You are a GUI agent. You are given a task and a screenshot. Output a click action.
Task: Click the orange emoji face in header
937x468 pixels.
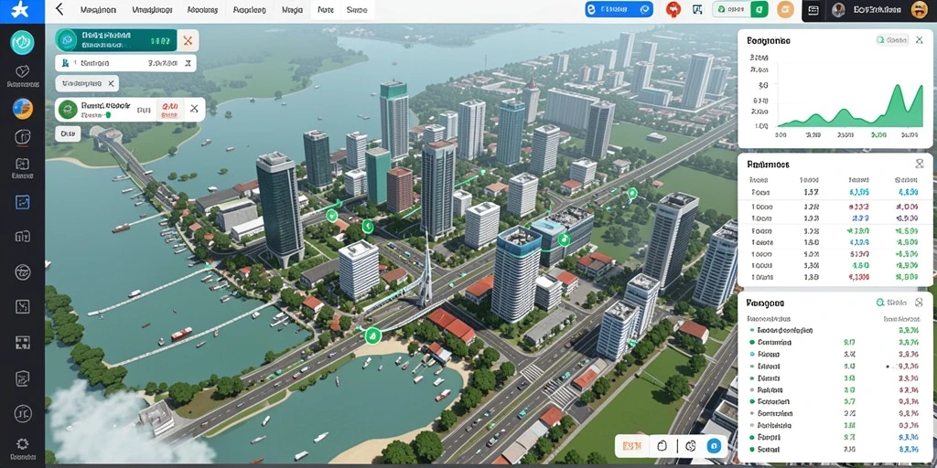point(918,9)
